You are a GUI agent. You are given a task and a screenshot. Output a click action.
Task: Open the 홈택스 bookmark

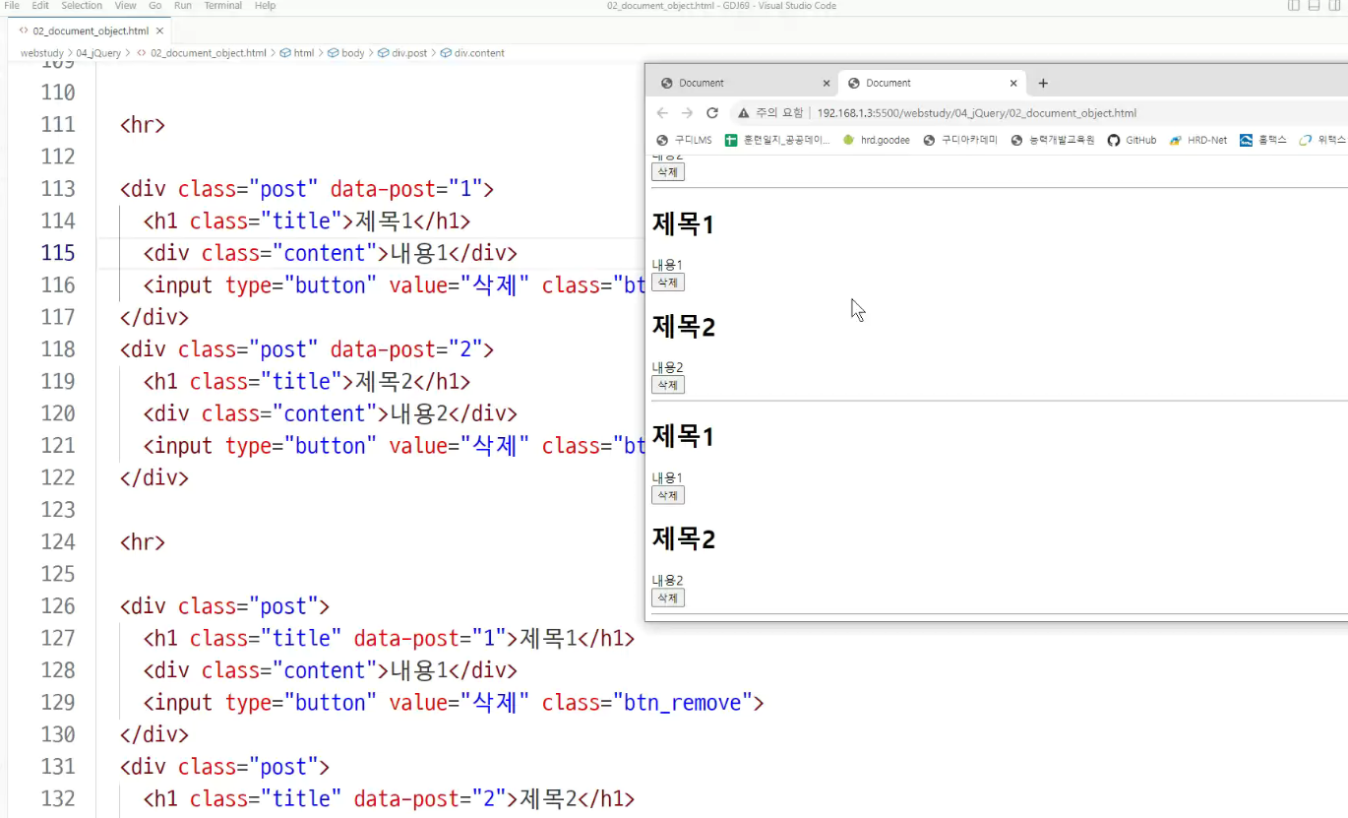pos(1263,140)
